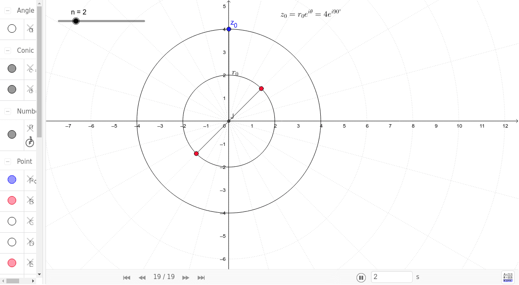Toggle visibility of point B
This screenshot has width=519, height=285.
pos(12,200)
